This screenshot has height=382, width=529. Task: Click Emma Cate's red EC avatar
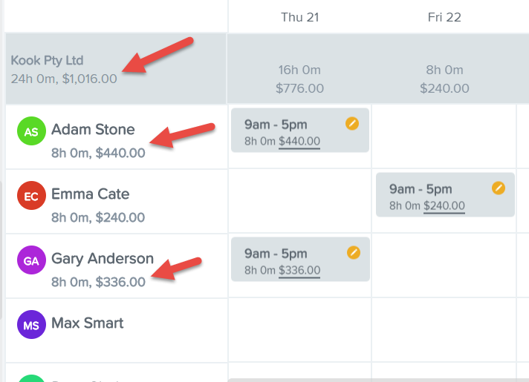point(31,196)
